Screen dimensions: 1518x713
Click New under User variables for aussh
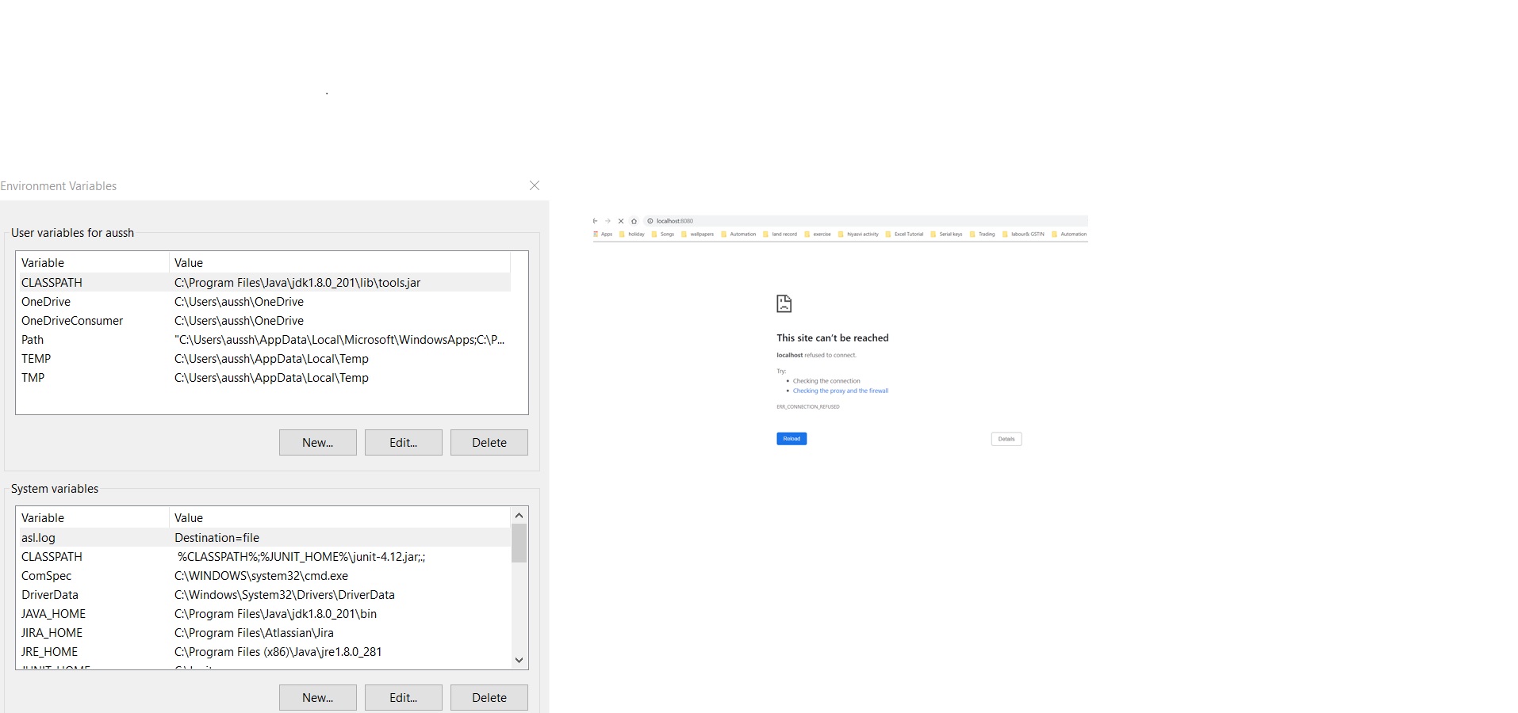[318, 443]
